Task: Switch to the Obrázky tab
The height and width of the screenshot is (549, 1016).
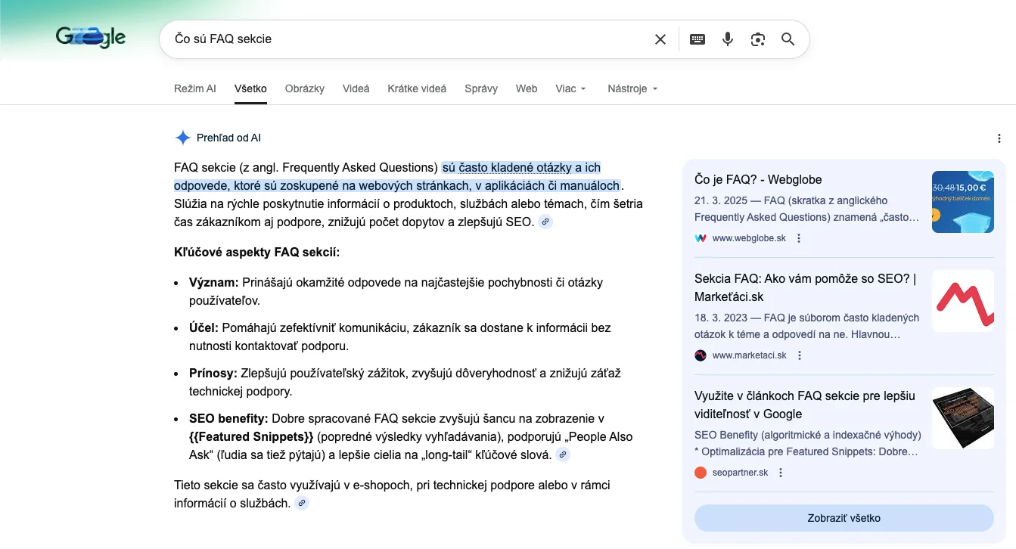Action: click(x=304, y=88)
